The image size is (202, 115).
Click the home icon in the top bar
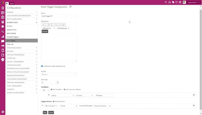tap(7, 4)
